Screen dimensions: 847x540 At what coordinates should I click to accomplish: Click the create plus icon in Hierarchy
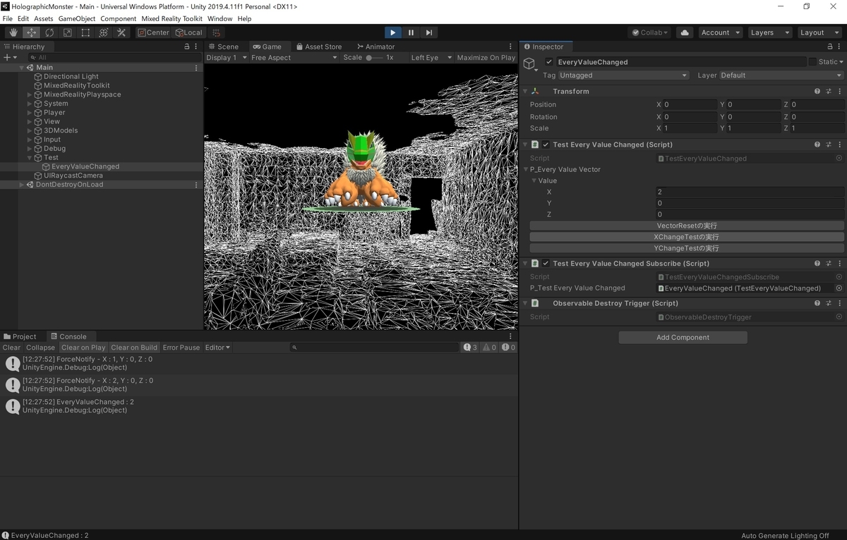point(9,57)
